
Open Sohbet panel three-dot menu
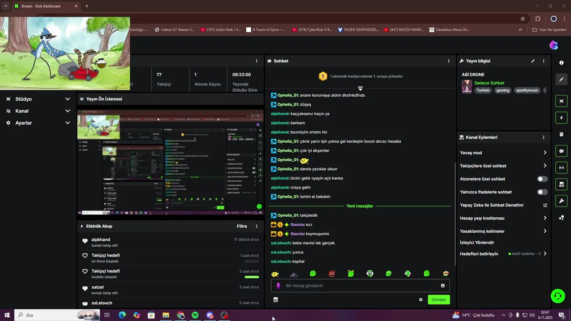[x=449, y=61]
